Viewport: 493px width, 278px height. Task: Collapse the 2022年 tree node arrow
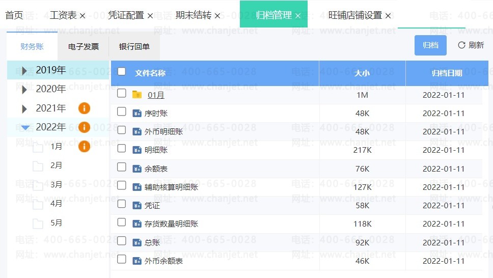coord(25,128)
